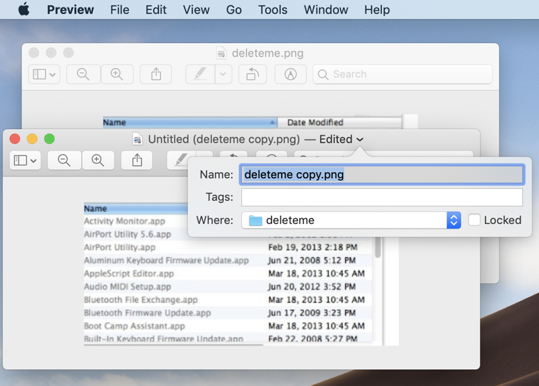
Task: Open the Tools menu
Action: (272, 9)
